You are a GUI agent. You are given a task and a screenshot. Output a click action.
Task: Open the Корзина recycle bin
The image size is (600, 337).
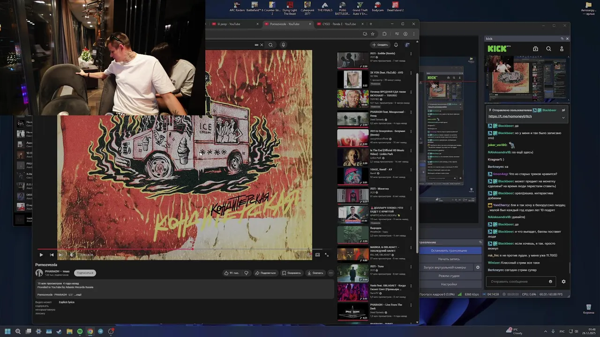click(588, 308)
